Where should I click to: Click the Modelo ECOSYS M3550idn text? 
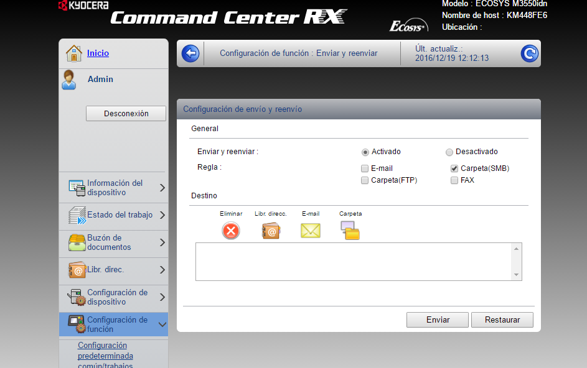coord(494,4)
